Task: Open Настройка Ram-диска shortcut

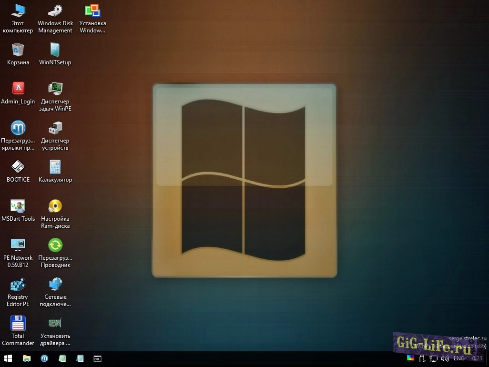Action: point(55,206)
